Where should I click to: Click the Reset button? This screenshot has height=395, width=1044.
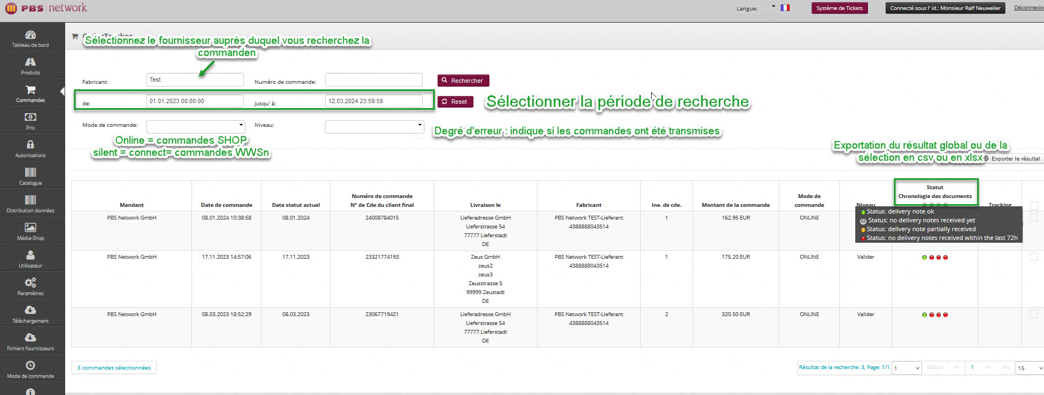coord(455,102)
